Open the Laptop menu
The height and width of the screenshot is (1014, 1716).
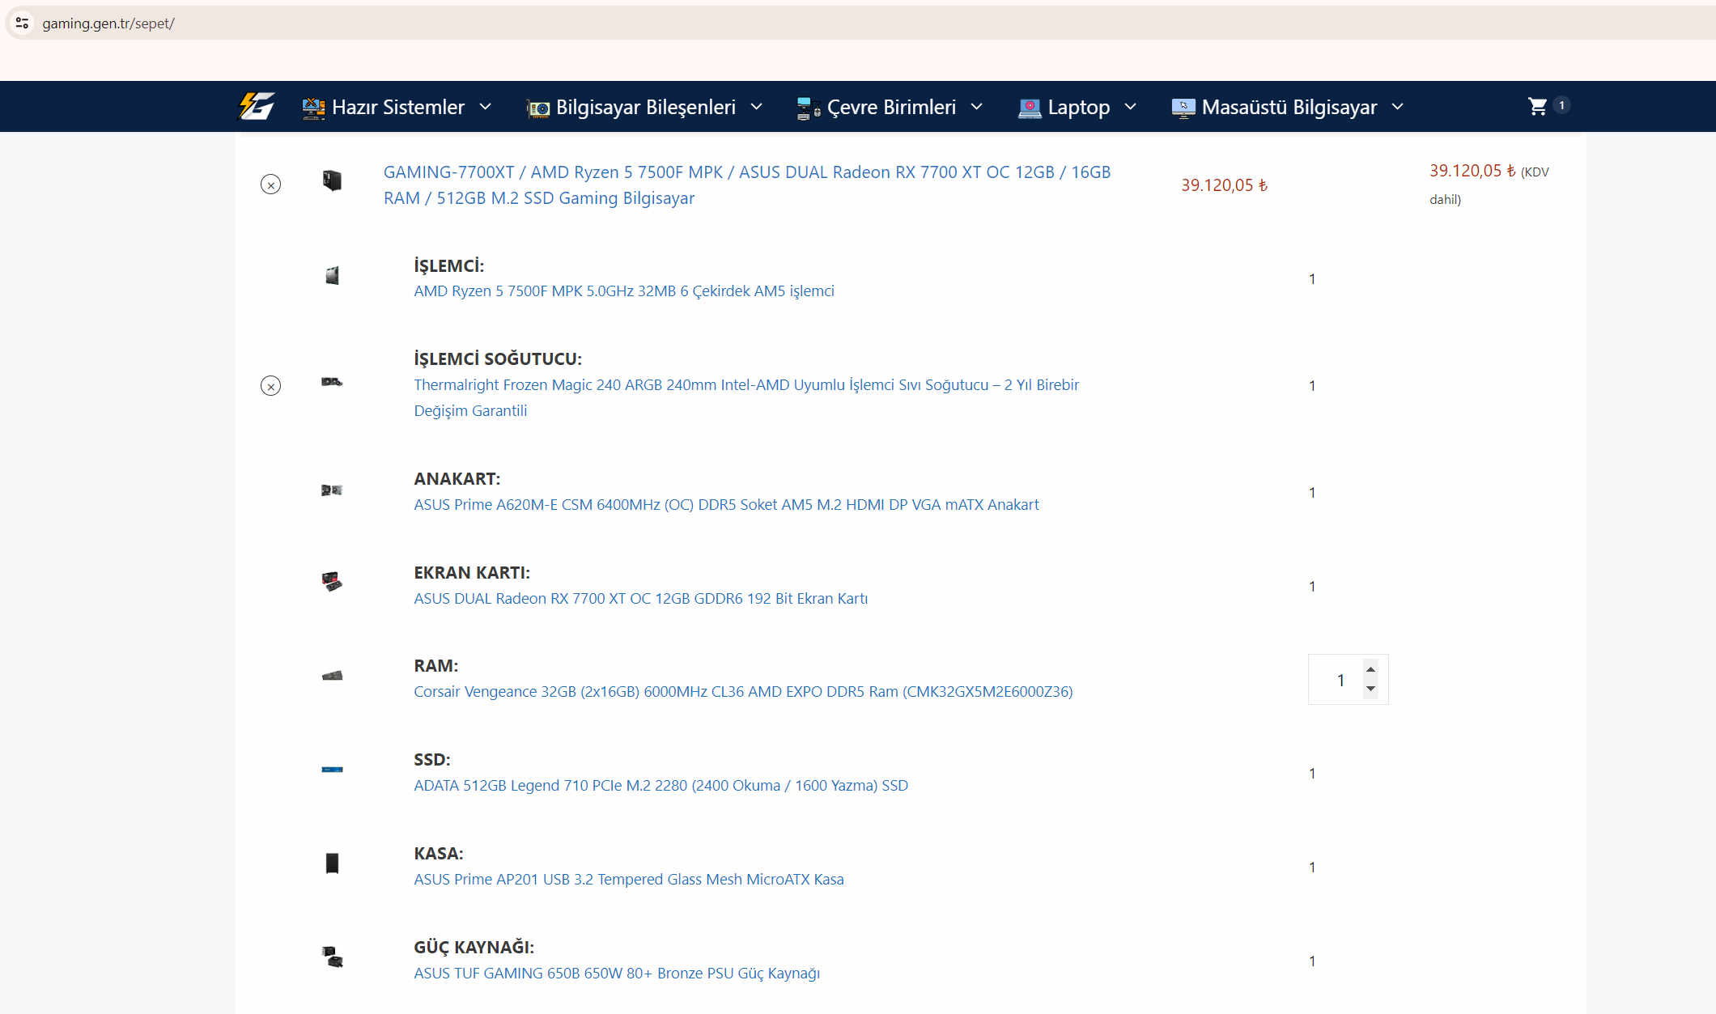[1078, 107]
